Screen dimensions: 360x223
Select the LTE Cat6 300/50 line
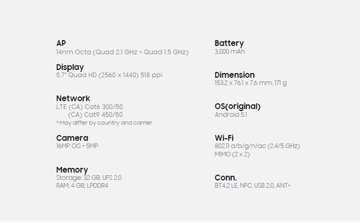click(x=89, y=107)
